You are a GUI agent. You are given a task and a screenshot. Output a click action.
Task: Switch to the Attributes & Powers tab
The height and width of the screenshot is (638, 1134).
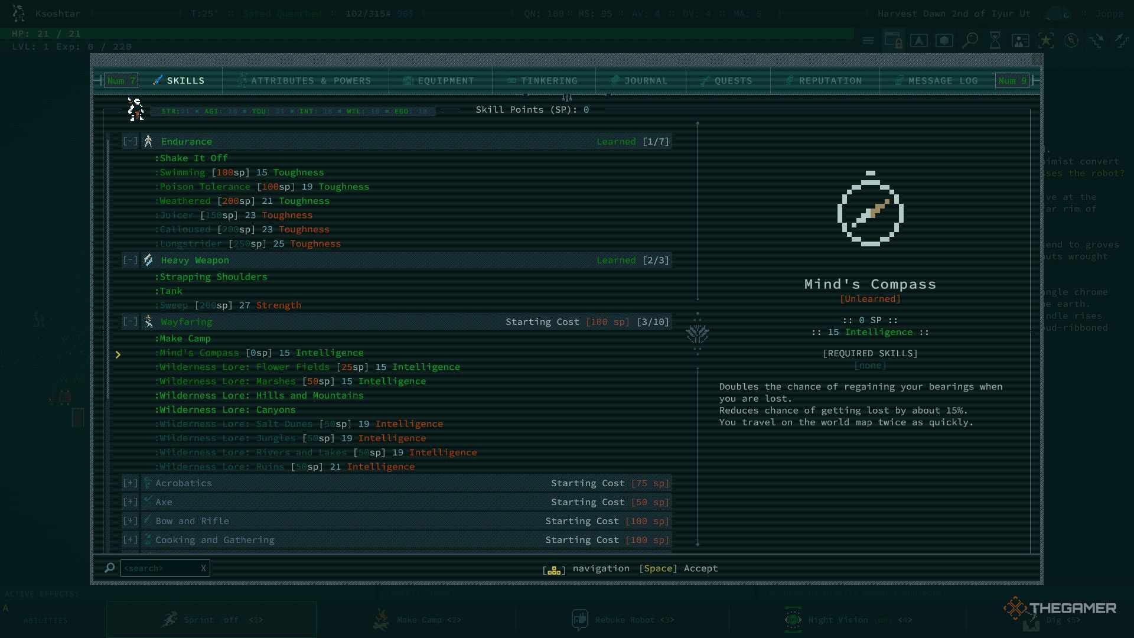tap(305, 80)
